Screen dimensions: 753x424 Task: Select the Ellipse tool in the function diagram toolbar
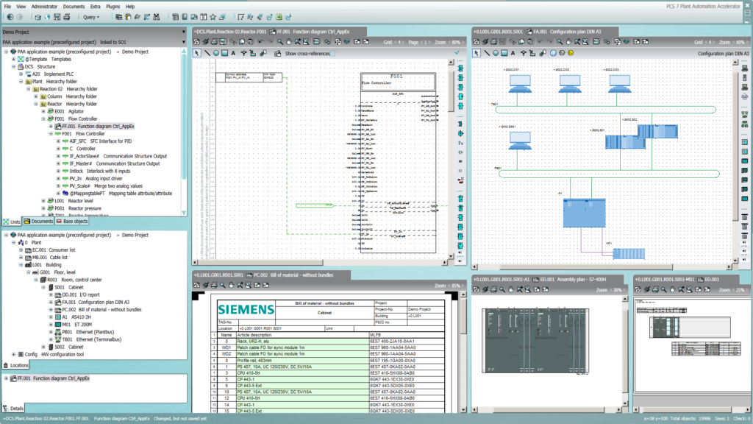pos(216,53)
